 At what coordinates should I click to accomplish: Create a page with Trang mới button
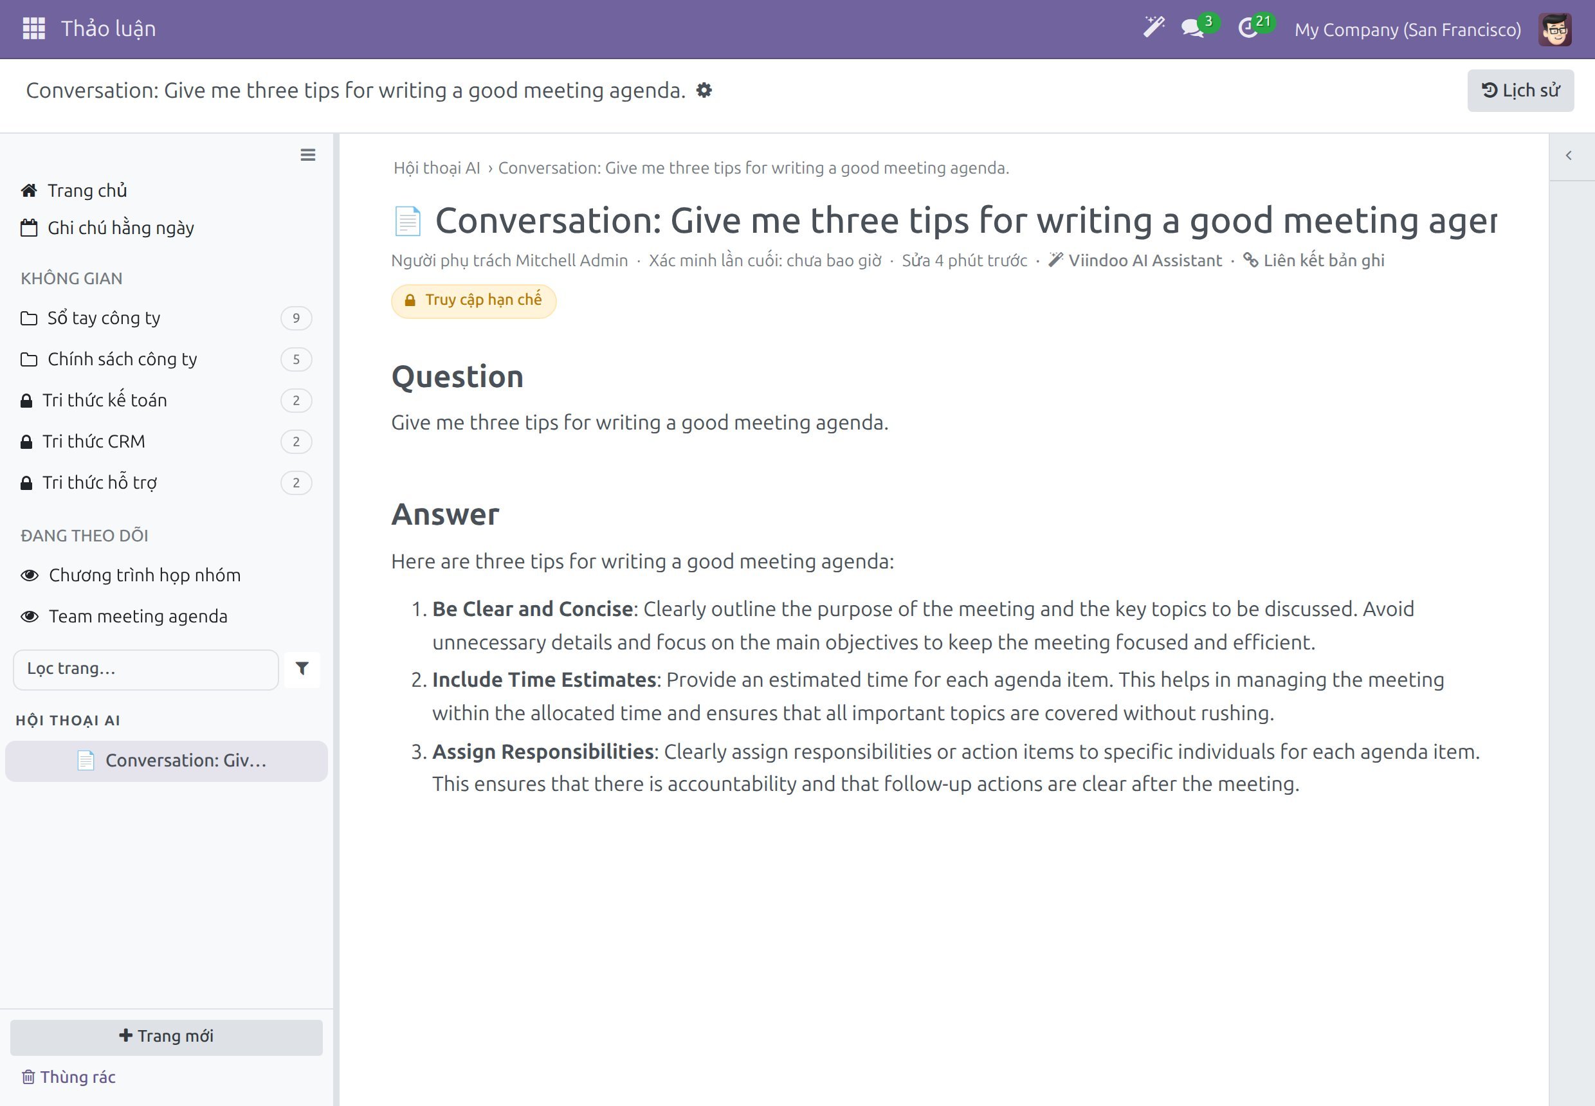tap(167, 1037)
